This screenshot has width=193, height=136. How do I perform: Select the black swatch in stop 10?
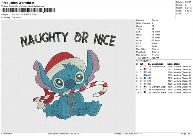[x=144, y=92]
